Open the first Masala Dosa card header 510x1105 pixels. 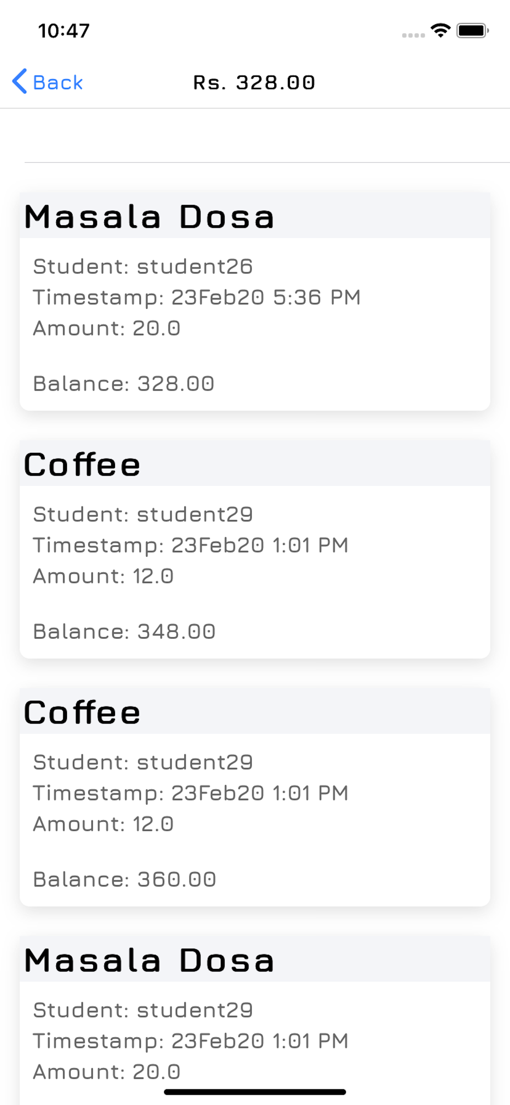[255, 216]
